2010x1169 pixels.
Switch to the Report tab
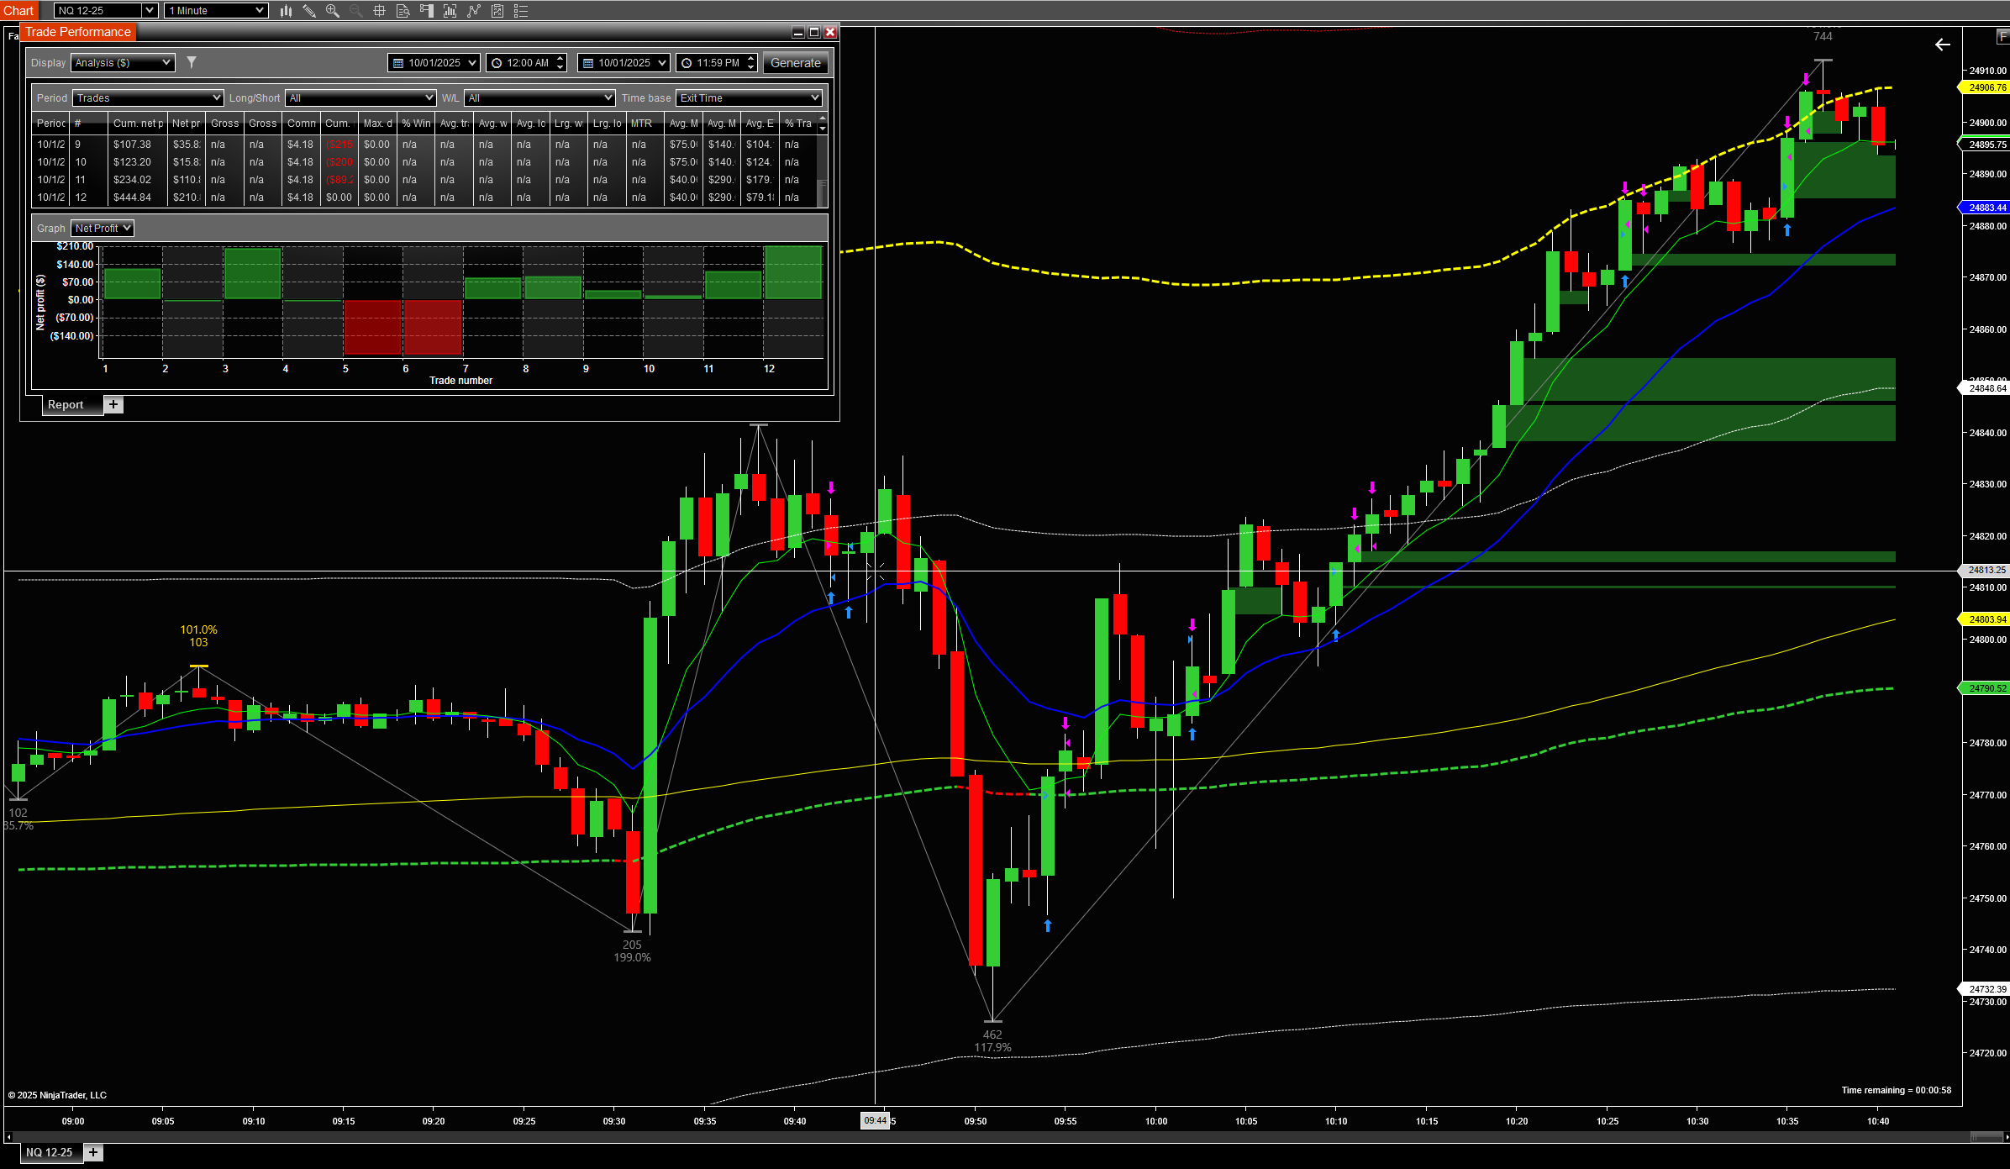pos(66,405)
